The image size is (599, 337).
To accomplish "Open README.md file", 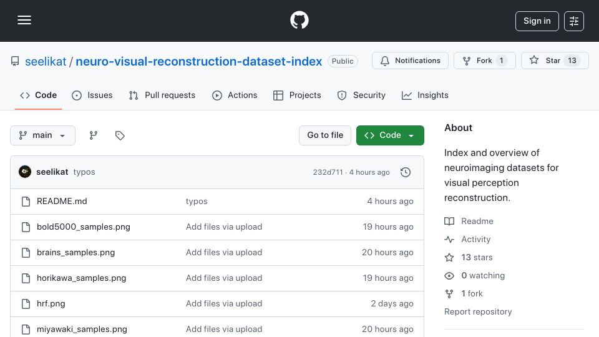I will 62,202.
